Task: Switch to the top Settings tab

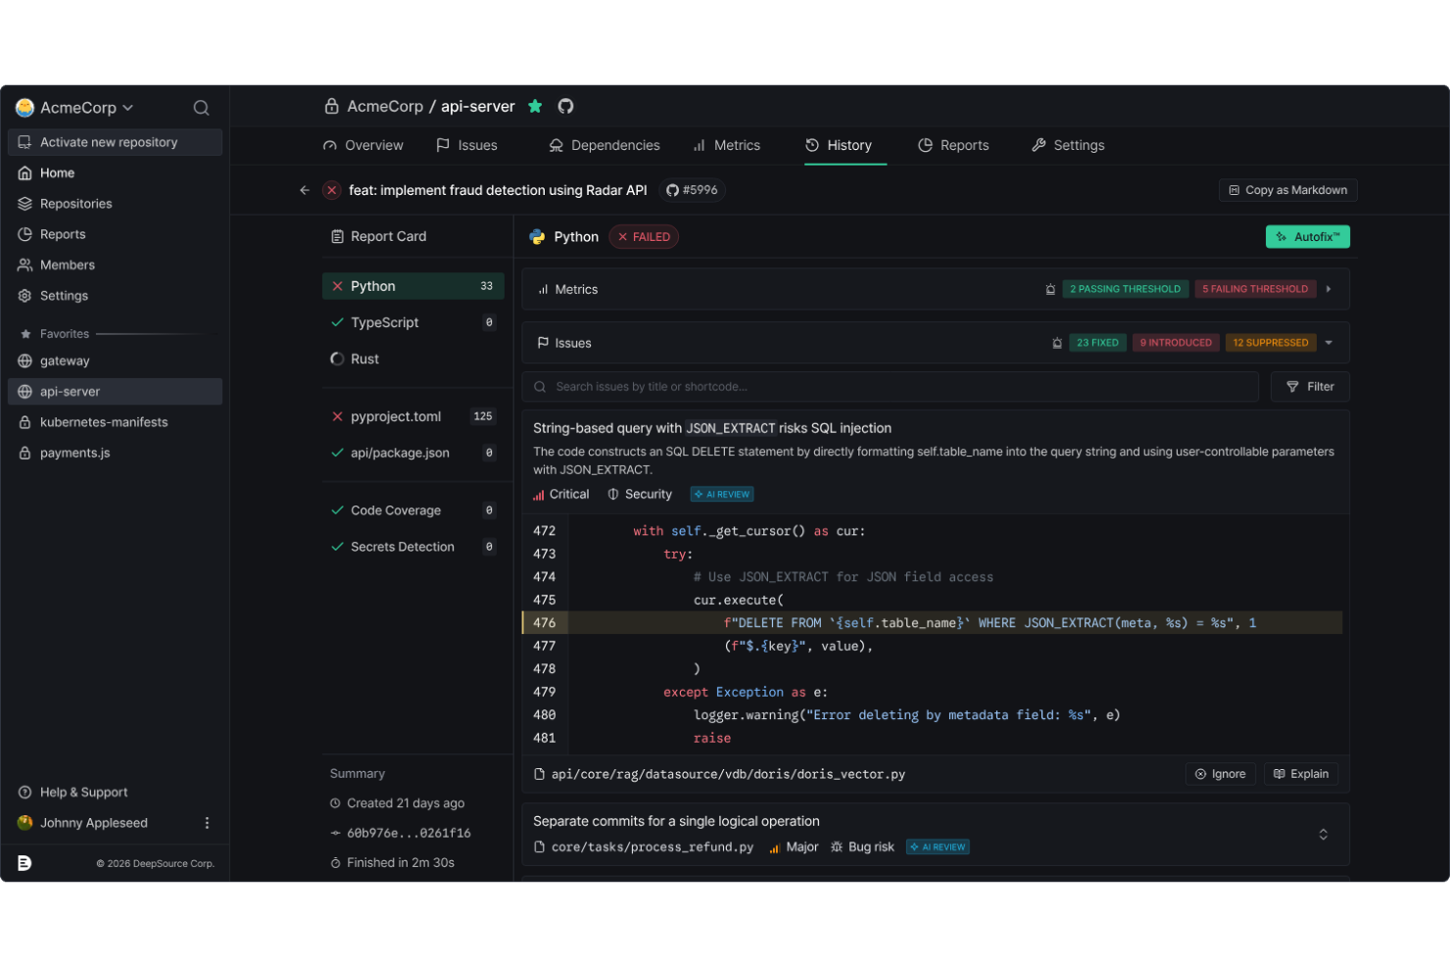Action: [1068, 145]
